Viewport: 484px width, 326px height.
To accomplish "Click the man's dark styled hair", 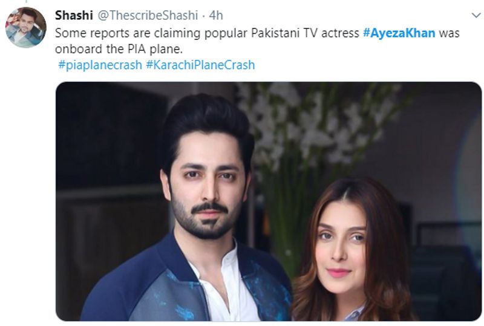I will [207, 123].
